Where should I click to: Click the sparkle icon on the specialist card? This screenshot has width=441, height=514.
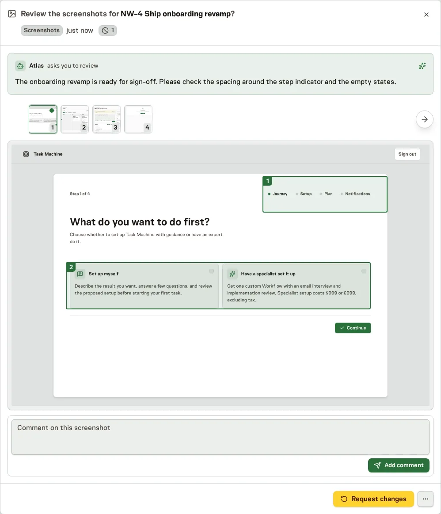coord(232,274)
